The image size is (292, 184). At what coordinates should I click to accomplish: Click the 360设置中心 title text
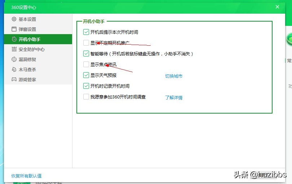24,7
